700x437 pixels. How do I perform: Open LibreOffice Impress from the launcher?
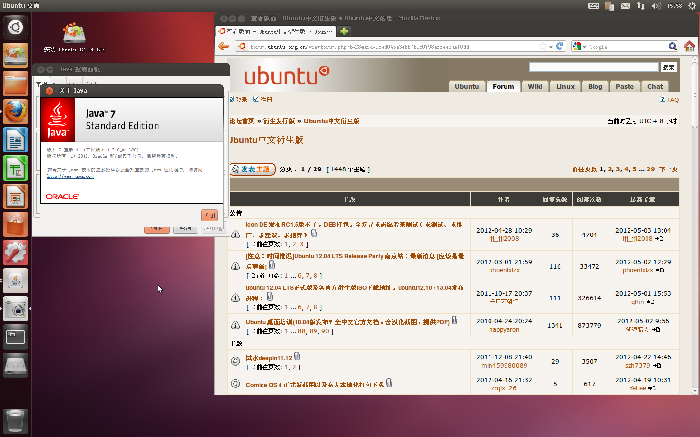(16, 196)
